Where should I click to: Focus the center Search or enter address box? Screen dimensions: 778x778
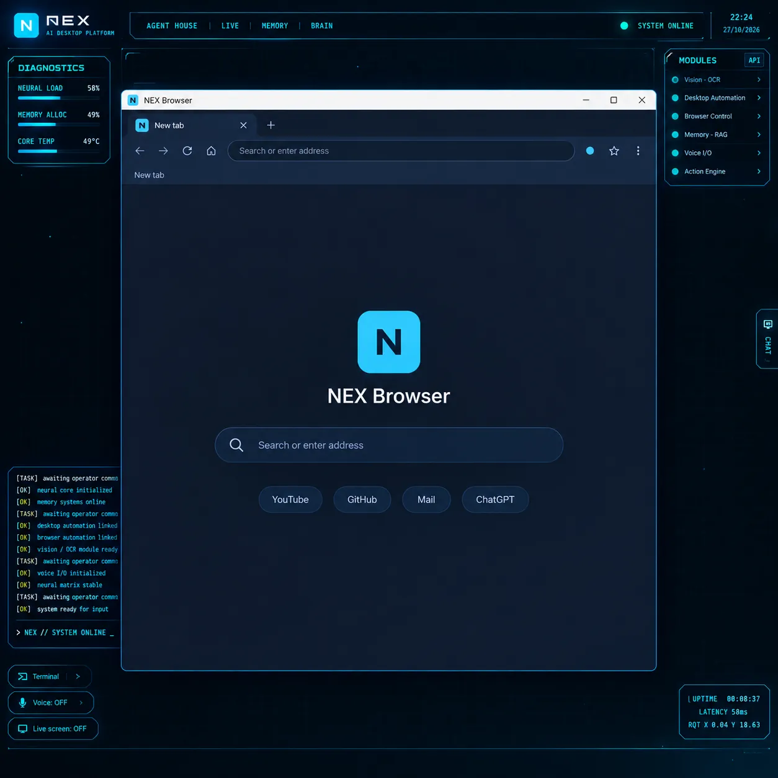pyautogui.click(x=389, y=445)
